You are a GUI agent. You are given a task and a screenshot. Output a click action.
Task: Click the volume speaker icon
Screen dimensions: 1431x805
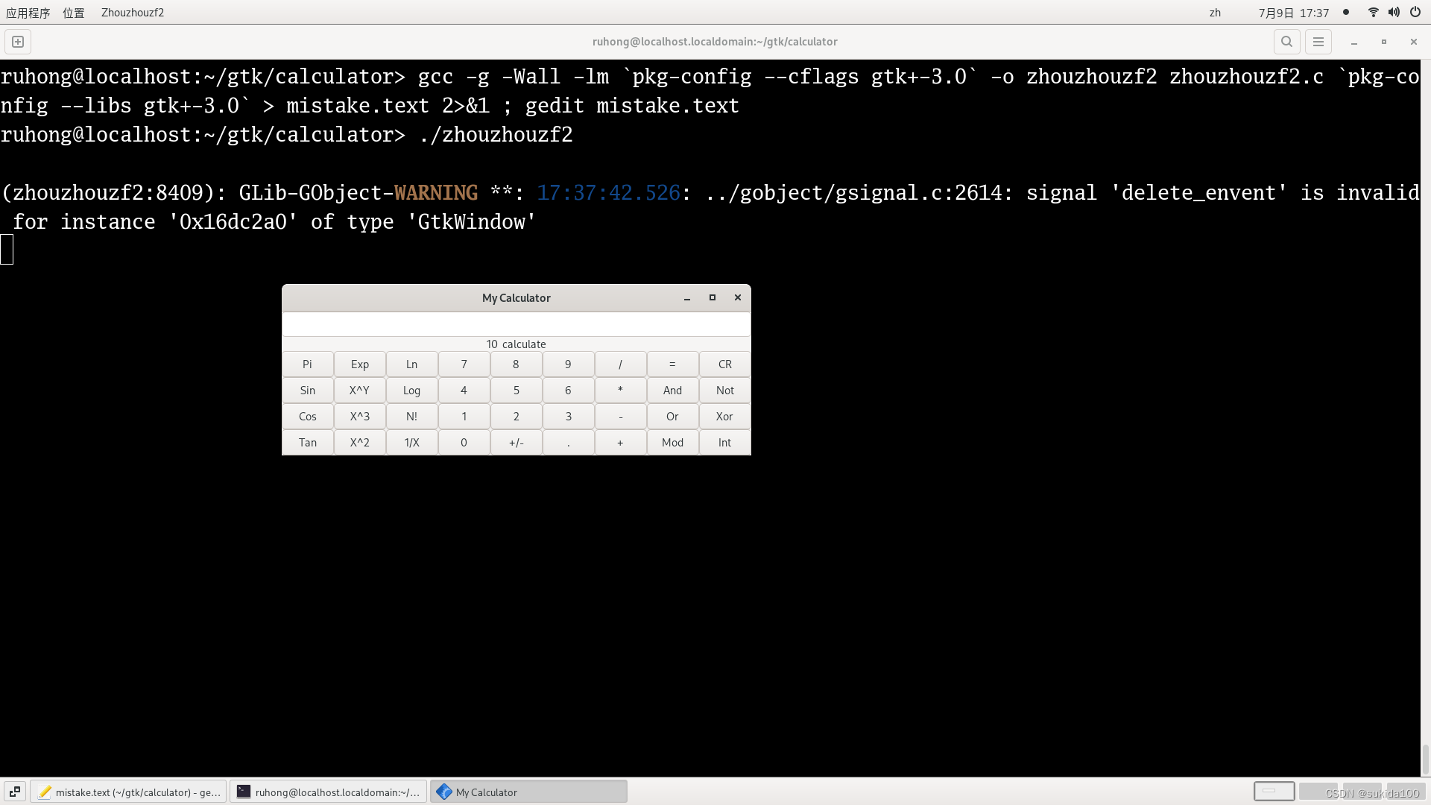pyautogui.click(x=1394, y=12)
